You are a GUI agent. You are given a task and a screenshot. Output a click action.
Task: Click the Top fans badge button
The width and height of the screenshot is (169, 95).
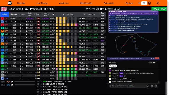pos(152,63)
